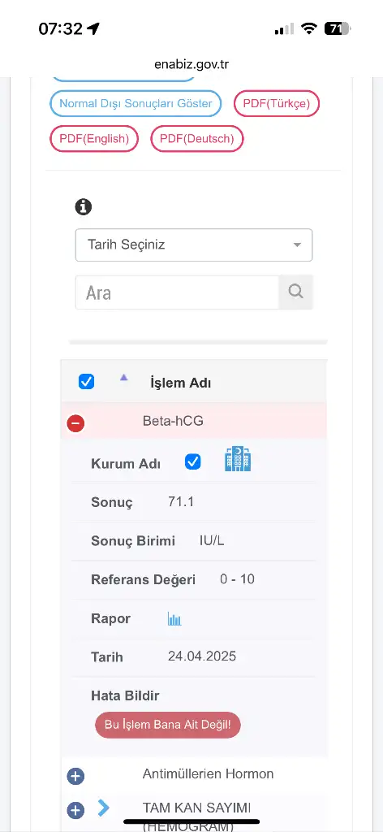This screenshot has height=832, width=383.
Task: Click the info circle icon
Action: tap(83, 206)
